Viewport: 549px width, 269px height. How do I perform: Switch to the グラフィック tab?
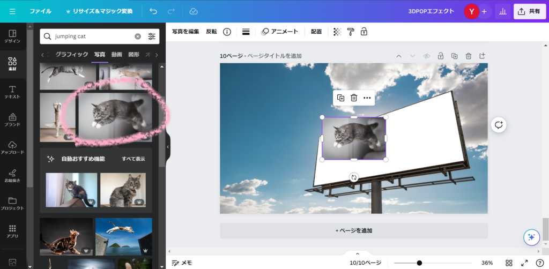(x=71, y=54)
